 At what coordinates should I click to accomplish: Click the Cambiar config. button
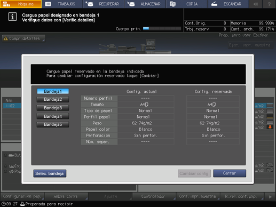(194, 173)
